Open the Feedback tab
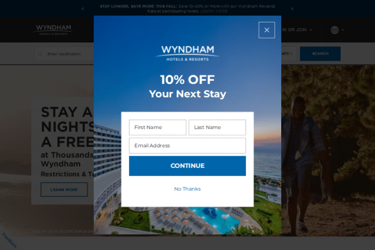 point(10,240)
